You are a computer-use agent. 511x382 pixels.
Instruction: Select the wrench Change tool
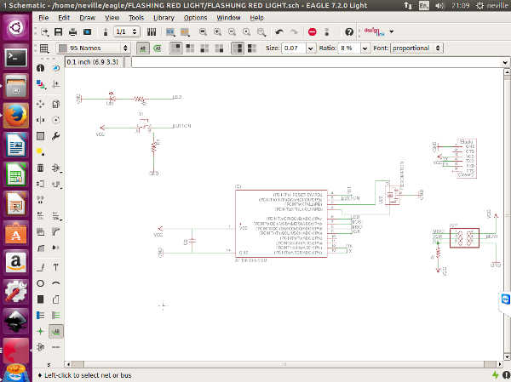[55, 135]
